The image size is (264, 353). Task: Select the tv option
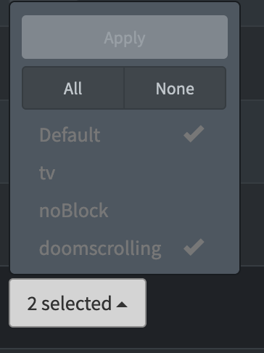pyautogui.click(x=125, y=173)
